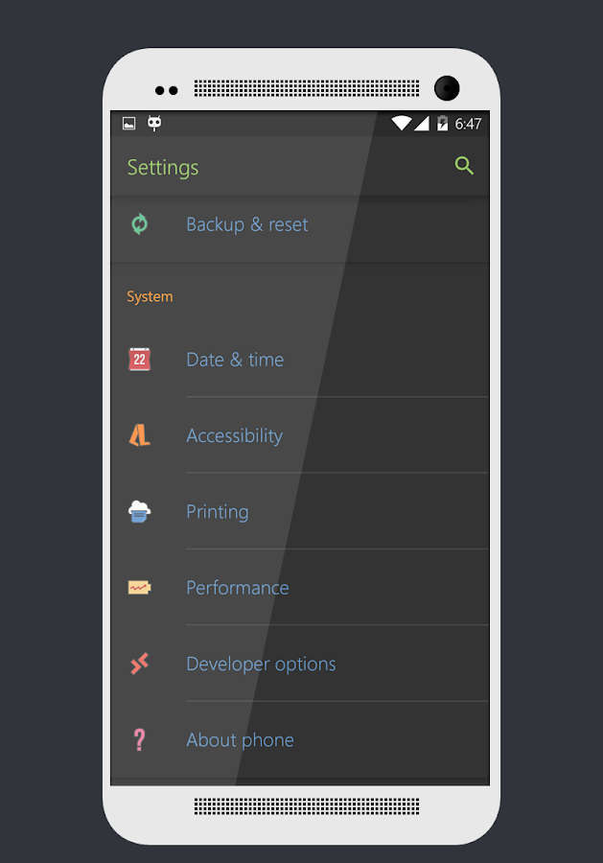Image resolution: width=603 pixels, height=863 pixels.
Task: Tap the search magnifier icon
Action: [x=464, y=166]
